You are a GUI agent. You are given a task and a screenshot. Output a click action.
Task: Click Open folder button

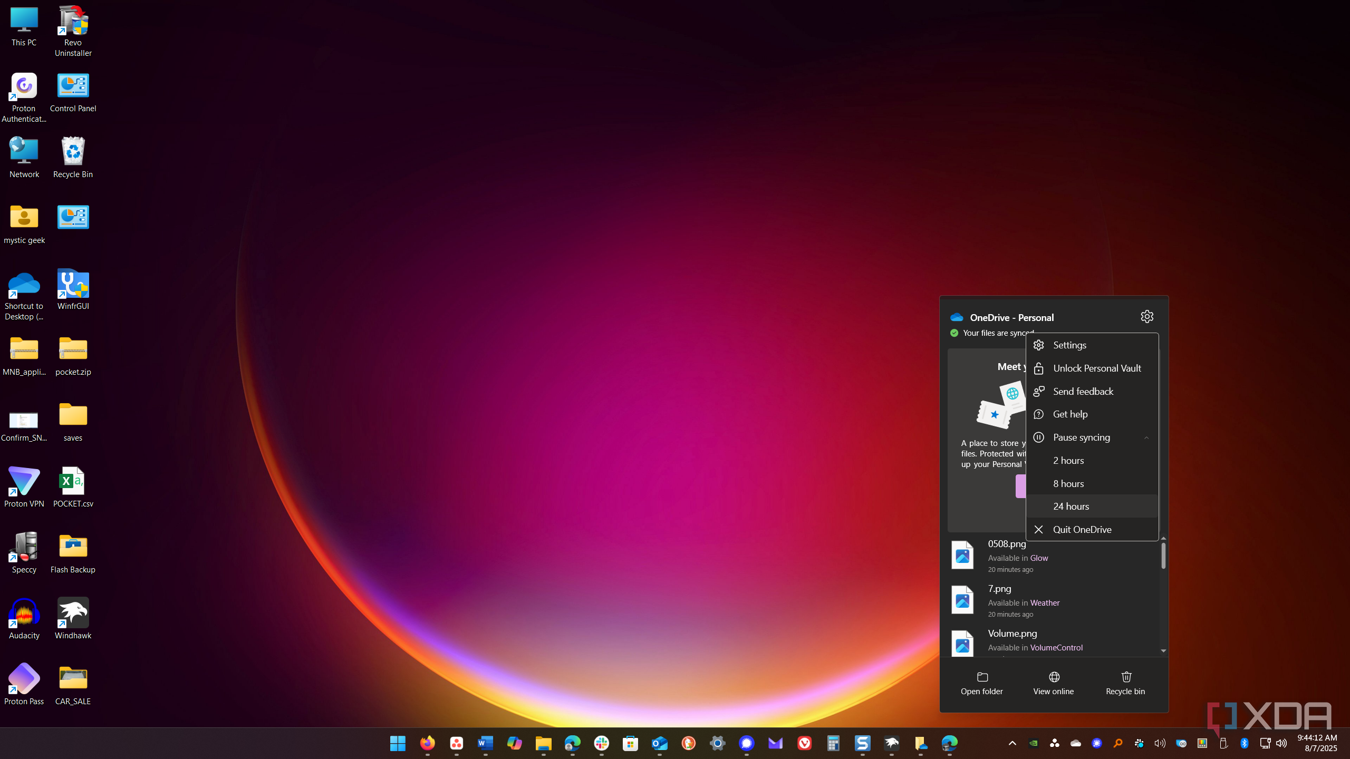(982, 684)
